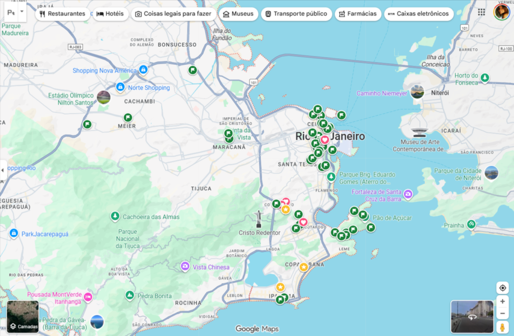Screen dimensions: 514x336
Task: Center map on my location
Action: [502, 288]
